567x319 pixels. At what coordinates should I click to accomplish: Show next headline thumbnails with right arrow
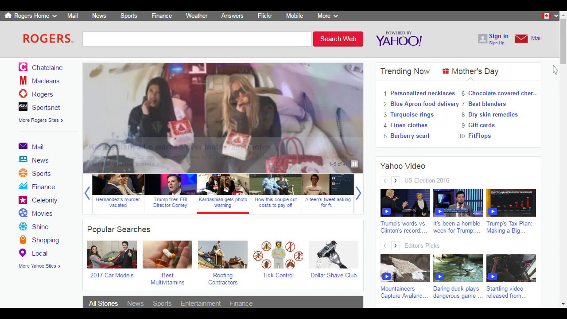pos(358,193)
